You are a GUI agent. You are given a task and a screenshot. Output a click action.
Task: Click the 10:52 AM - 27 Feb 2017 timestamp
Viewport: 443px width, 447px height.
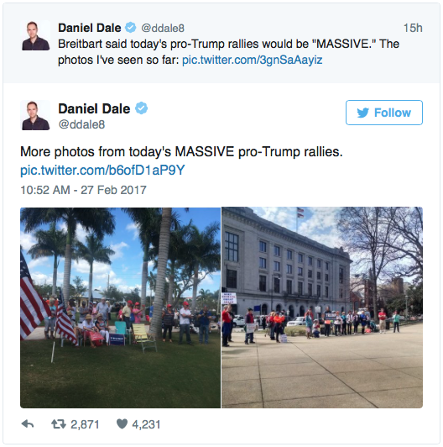point(83,190)
